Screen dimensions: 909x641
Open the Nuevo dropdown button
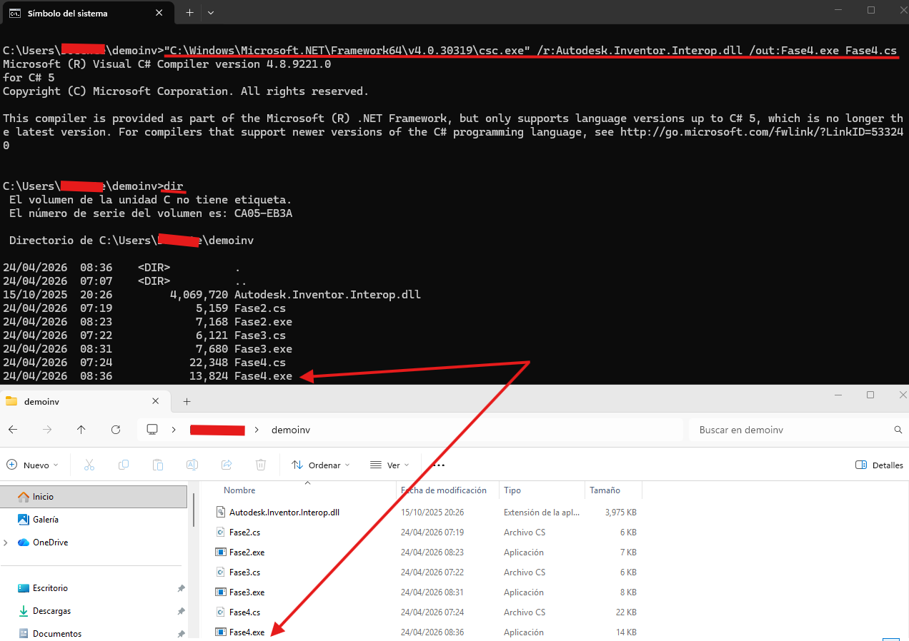[x=33, y=465]
